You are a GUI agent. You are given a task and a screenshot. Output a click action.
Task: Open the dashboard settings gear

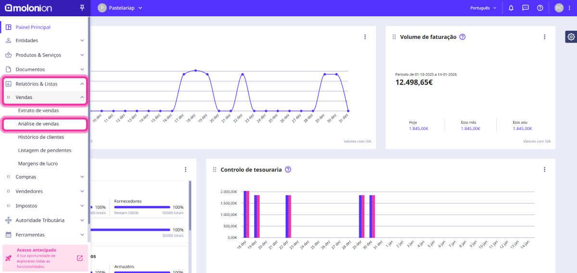pos(571,37)
